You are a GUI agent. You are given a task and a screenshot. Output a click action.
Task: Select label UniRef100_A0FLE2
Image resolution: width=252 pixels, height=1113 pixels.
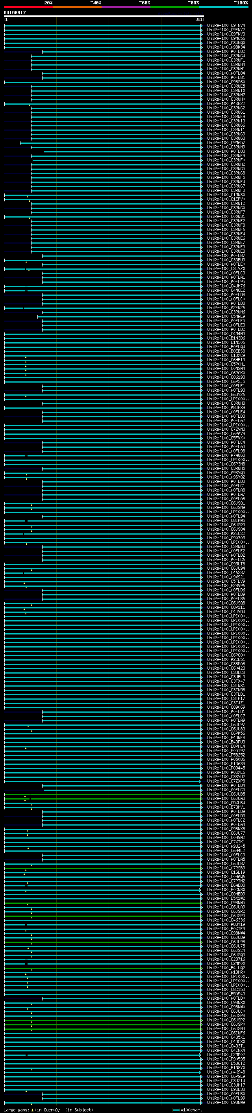click(x=226, y=551)
